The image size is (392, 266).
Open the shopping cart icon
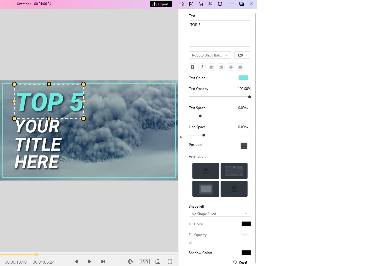[201, 4]
